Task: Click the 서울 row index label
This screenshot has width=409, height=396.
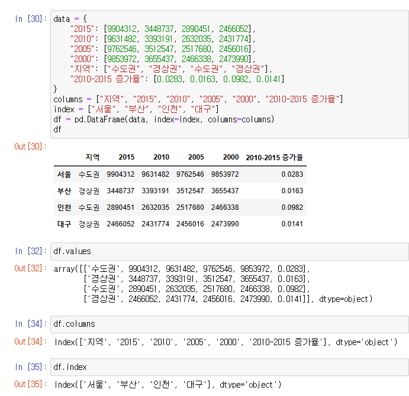Action: pos(64,174)
